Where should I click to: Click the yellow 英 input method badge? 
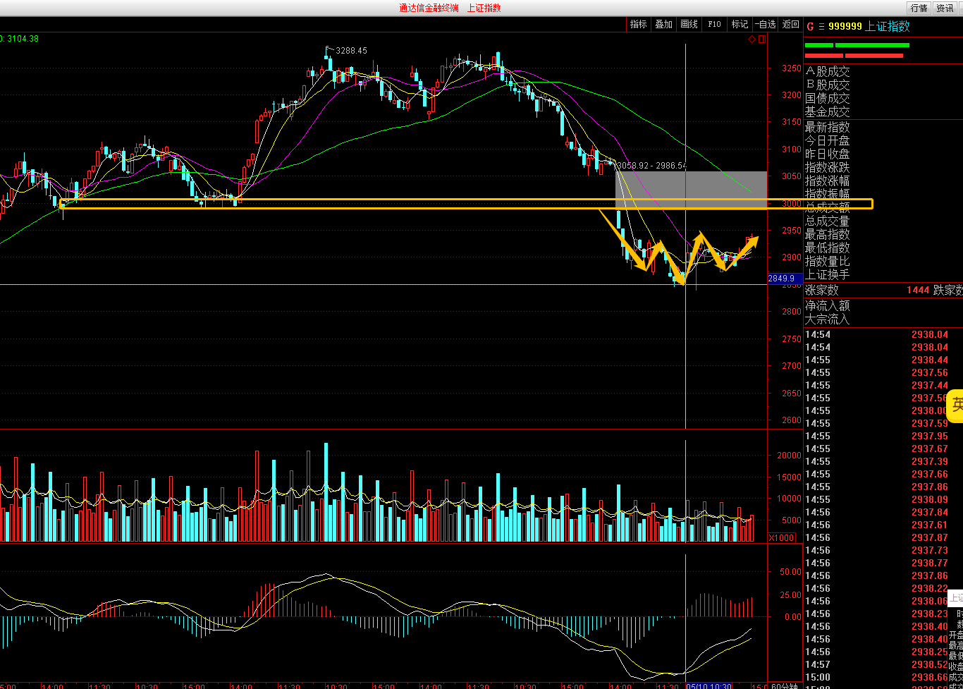pyautogui.click(x=956, y=405)
